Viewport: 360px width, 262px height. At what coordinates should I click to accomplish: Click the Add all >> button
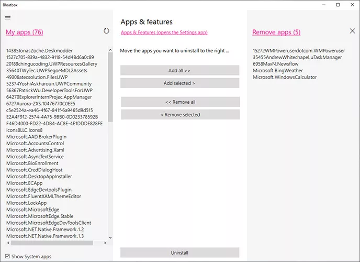click(x=180, y=71)
